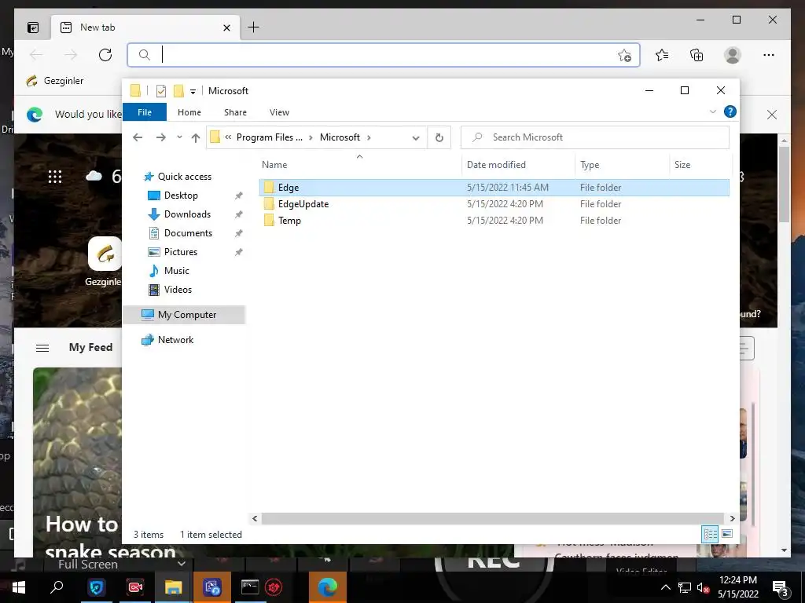The height and width of the screenshot is (603, 805).
Task: Reload the Edge browser page
Action: (105, 55)
